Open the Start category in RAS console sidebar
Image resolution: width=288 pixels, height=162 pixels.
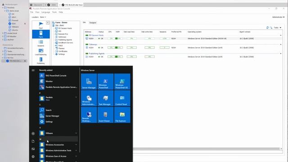point(41,25)
